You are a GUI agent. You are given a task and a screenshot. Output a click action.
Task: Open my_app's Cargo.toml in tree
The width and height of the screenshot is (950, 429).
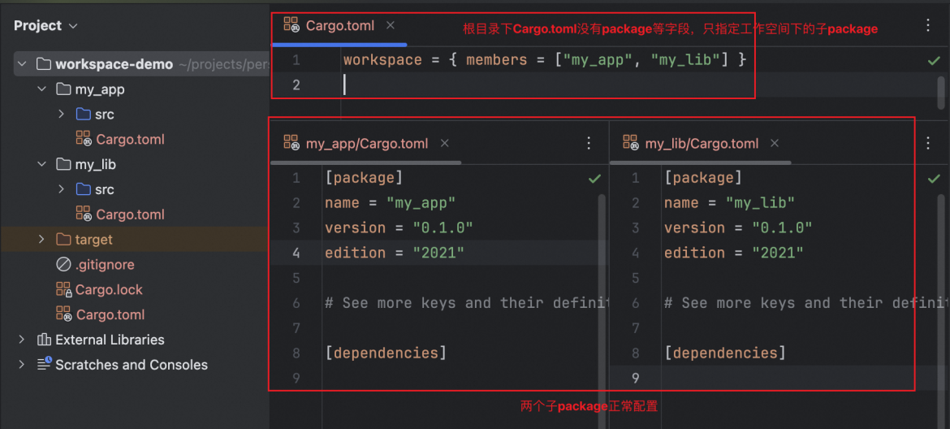coord(130,139)
